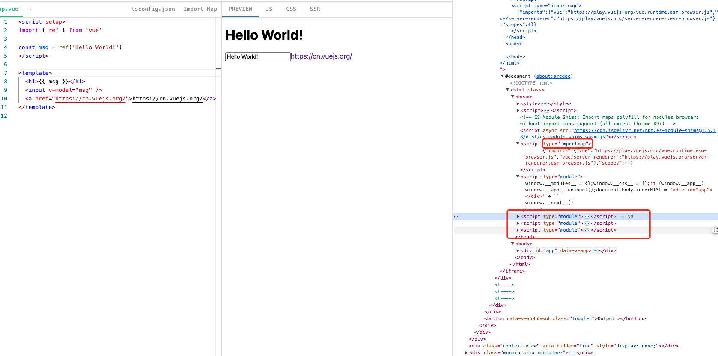
Task: Open the https://cn.vuejs.org/ link in the preview
Action: pos(321,56)
